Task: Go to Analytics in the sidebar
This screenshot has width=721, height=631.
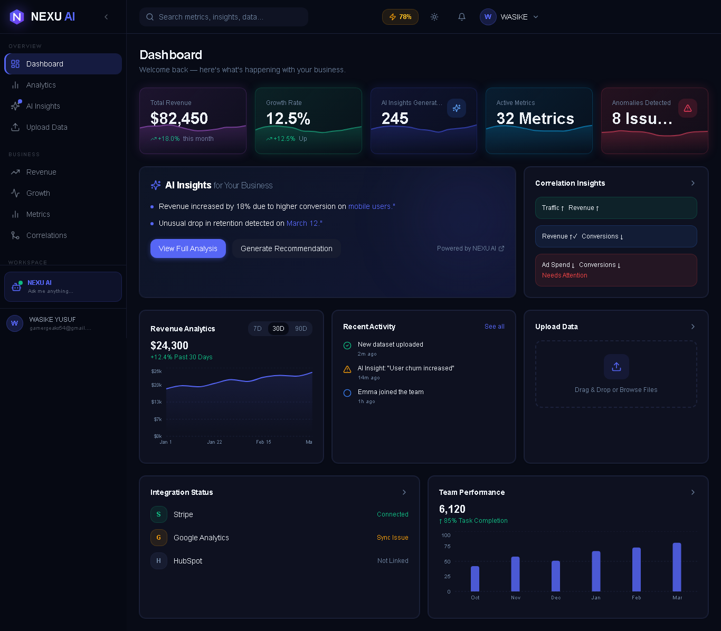Action: [63, 85]
